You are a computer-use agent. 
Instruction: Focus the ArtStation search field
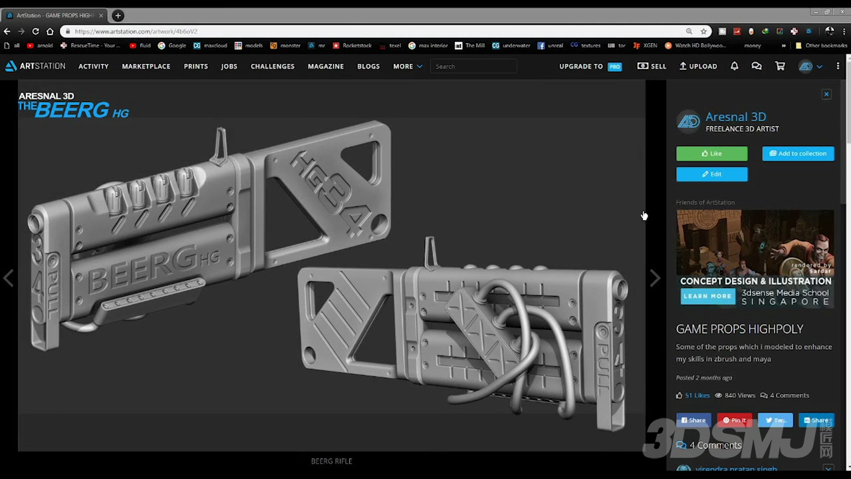click(x=473, y=67)
